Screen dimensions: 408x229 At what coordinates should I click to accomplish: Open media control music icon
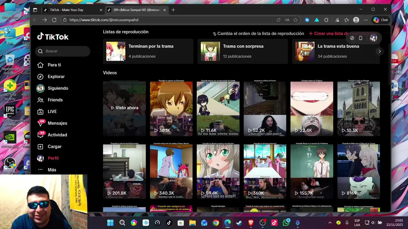(x=337, y=20)
